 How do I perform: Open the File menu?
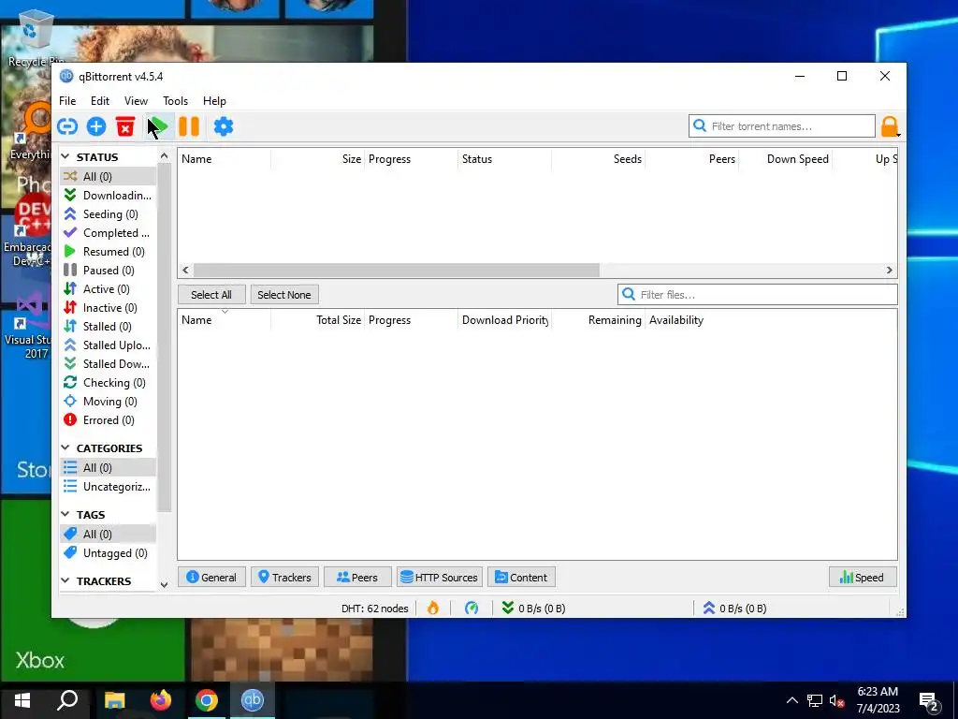(x=67, y=101)
